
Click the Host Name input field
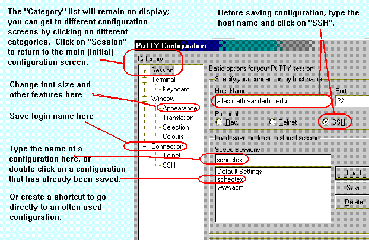click(273, 101)
